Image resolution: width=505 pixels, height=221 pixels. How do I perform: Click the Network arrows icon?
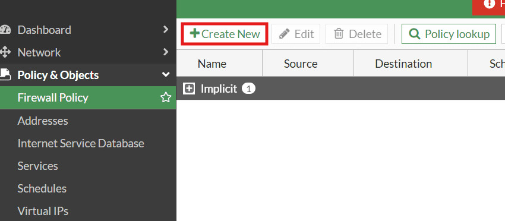5,52
